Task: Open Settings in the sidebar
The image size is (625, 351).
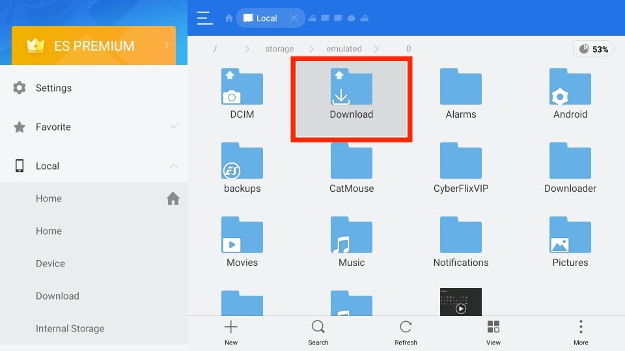Action: click(x=94, y=88)
